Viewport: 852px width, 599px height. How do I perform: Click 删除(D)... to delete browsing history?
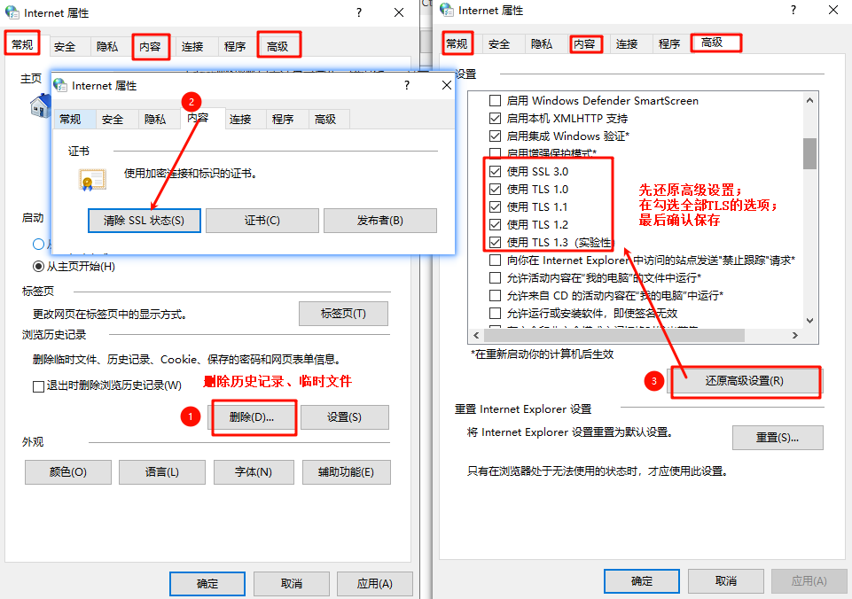[x=252, y=417]
